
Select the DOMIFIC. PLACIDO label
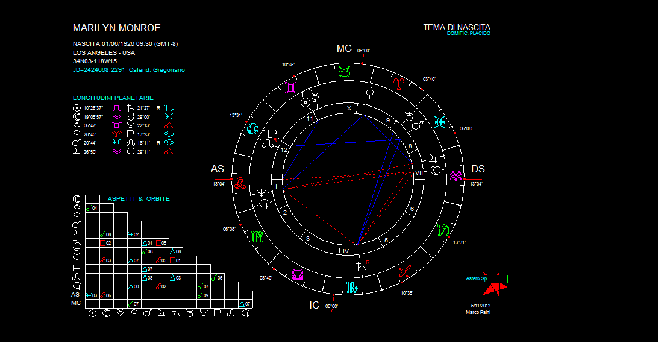tap(468, 33)
